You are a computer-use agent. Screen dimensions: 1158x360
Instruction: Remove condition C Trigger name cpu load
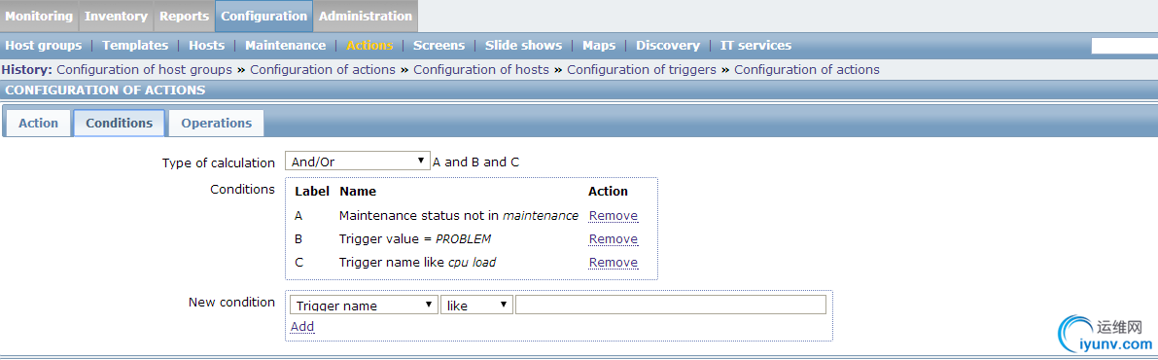[x=613, y=263]
